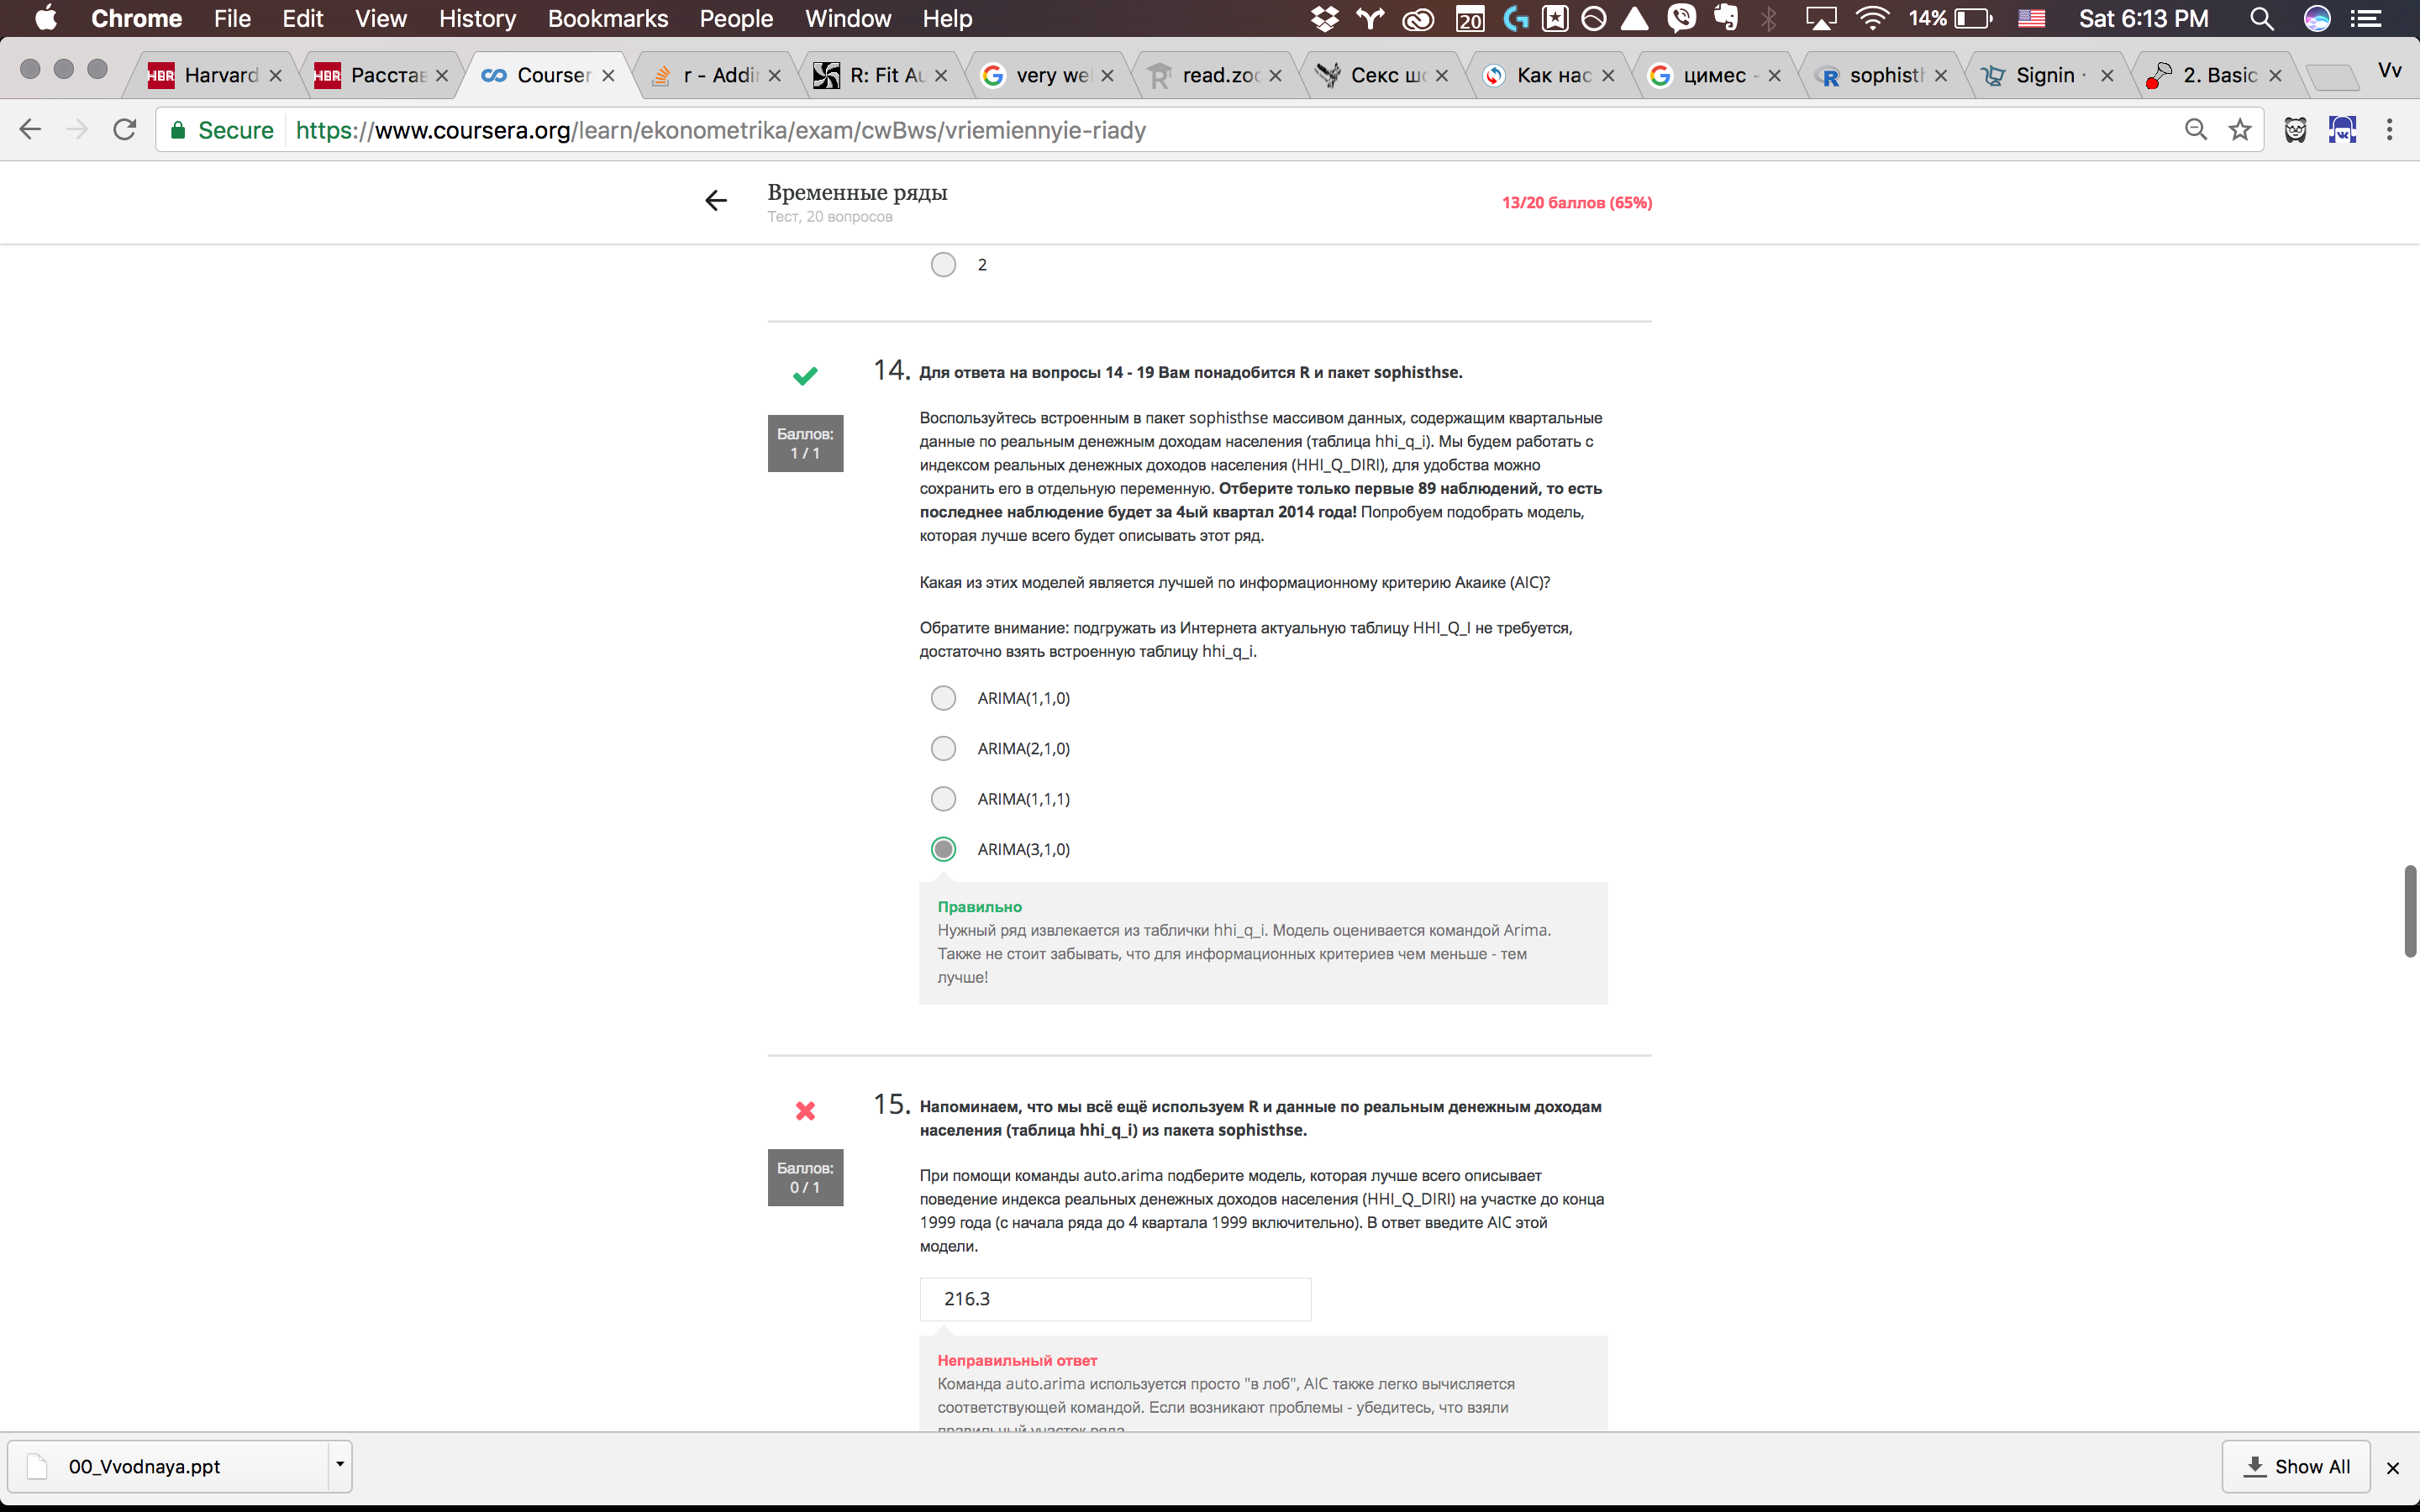This screenshot has height=1512, width=2420.
Task: Click the zoom magnifier in address bar
Action: tap(2195, 130)
